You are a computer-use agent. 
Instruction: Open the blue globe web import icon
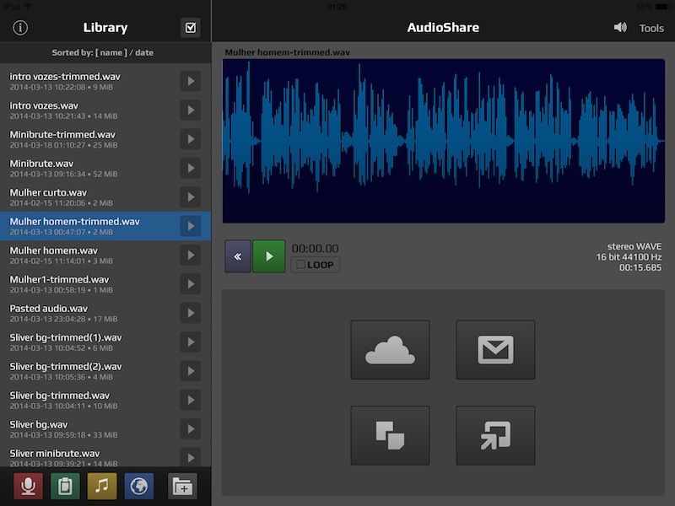tap(139, 487)
